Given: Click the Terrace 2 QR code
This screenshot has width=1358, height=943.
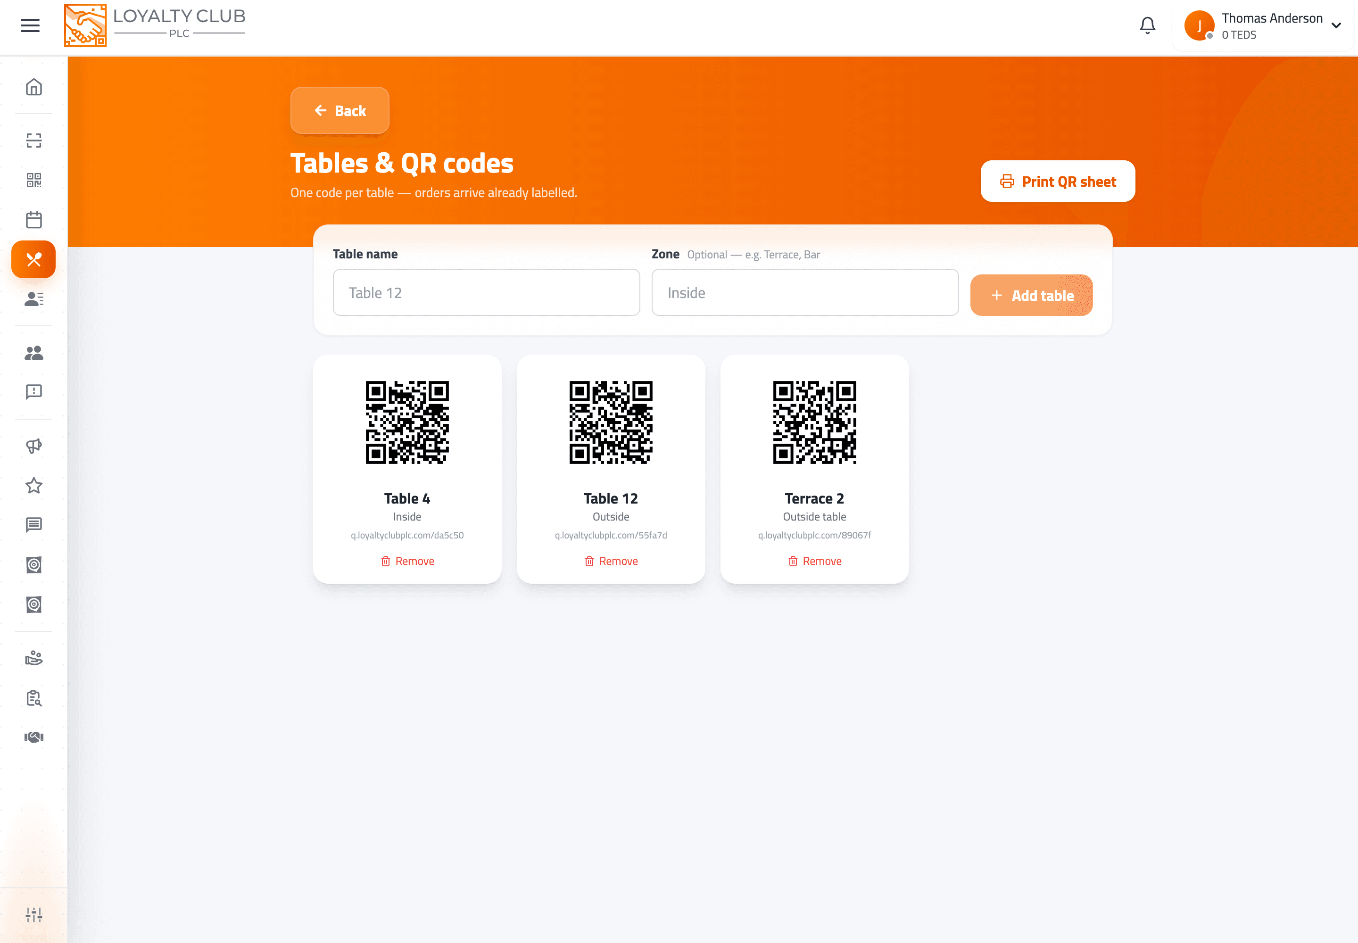Looking at the screenshot, I should [814, 422].
